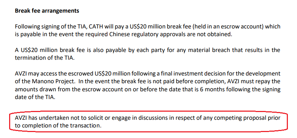Click 'AVZI may access' at paragraph start

(x=35, y=73)
